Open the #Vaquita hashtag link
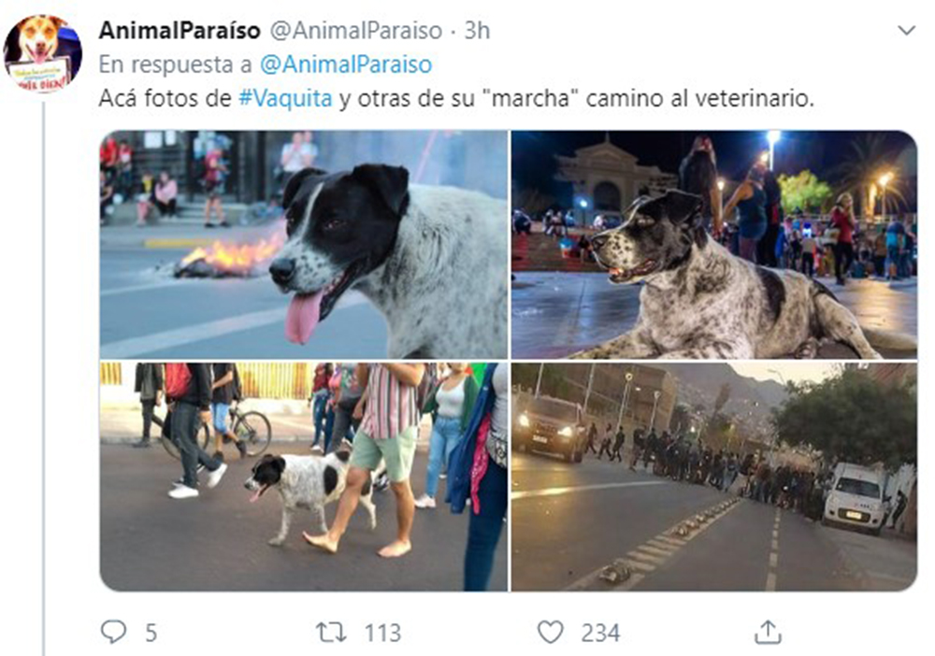This screenshot has width=935, height=656. point(285,98)
